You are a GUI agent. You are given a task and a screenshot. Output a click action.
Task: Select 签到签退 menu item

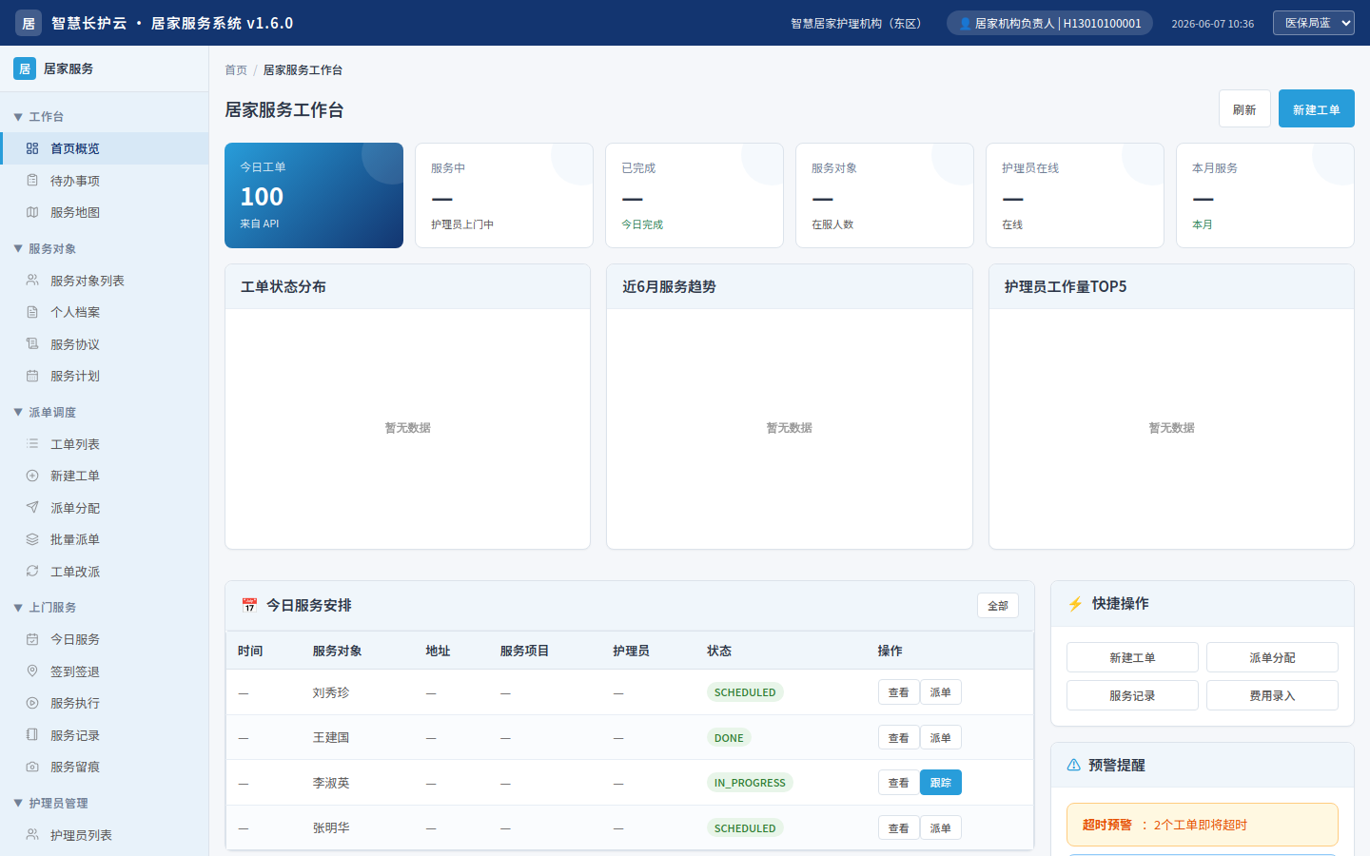click(105, 671)
